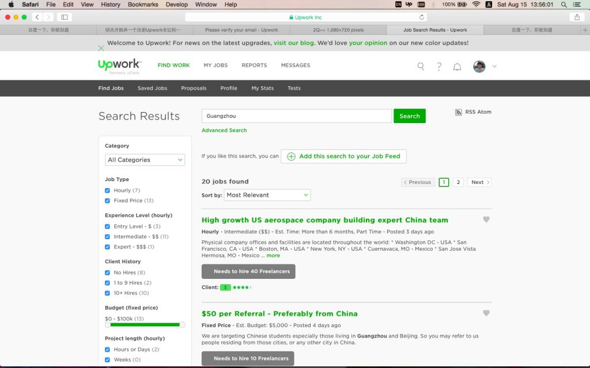Open the US aerospace company job title
Screen dimensions: 590x368
(325, 220)
